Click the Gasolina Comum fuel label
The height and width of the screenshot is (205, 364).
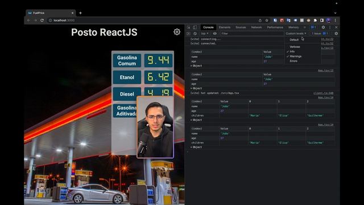[127, 60]
